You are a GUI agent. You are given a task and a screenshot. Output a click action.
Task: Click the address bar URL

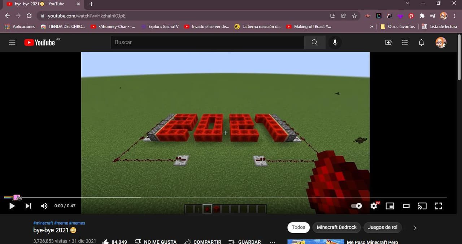point(87,16)
